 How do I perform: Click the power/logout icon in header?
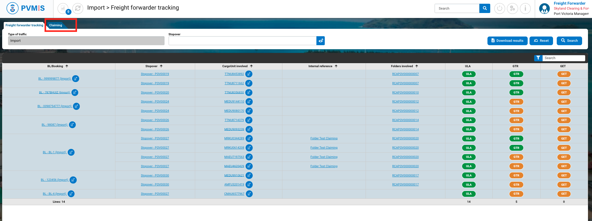click(x=500, y=9)
